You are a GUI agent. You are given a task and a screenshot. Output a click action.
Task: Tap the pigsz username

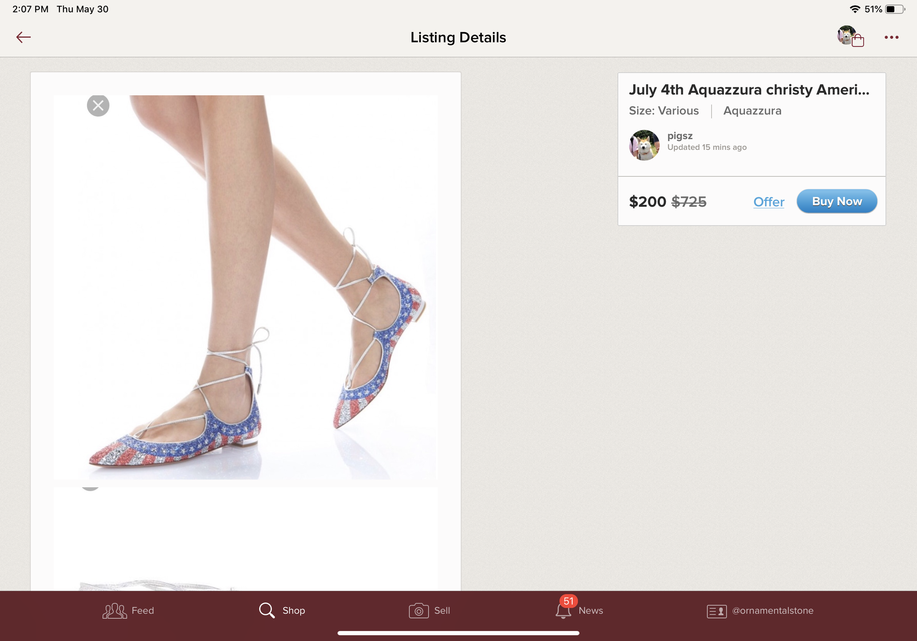click(679, 136)
